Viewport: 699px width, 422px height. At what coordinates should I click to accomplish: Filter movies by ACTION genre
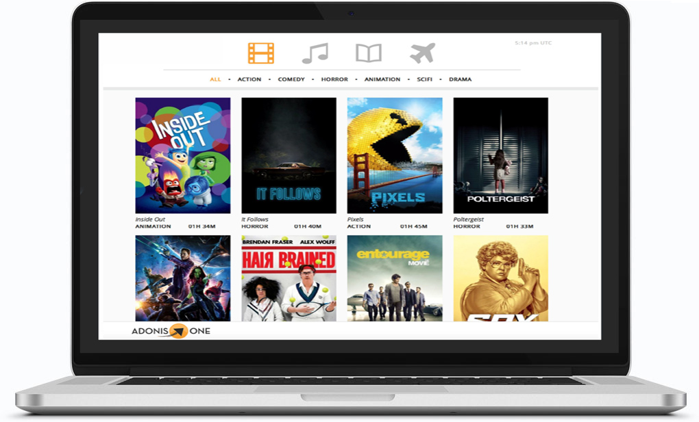[249, 79]
